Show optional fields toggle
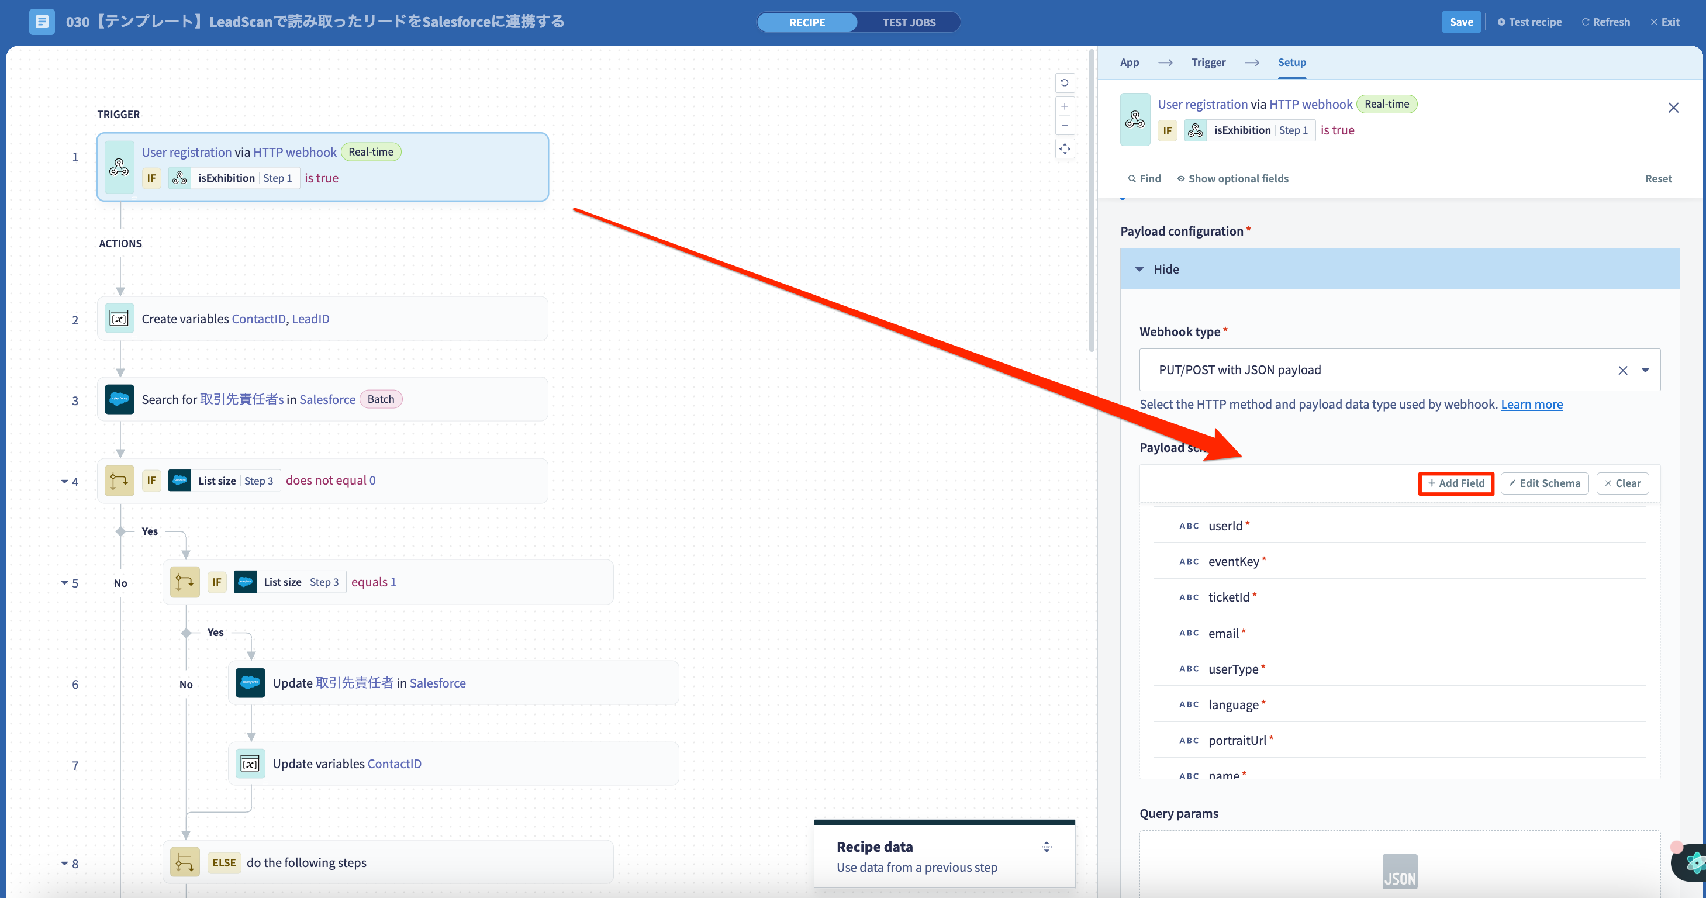 pos(1232,179)
